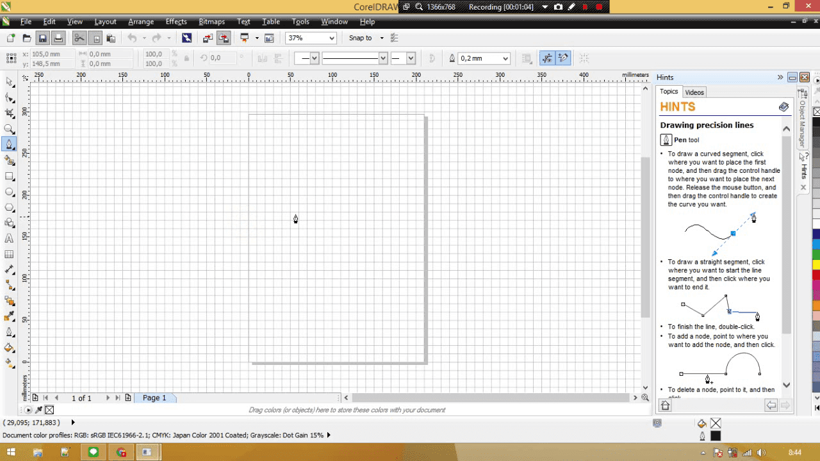This screenshot has width=820, height=461.
Task: Expand the outline width 0,2 mm dropdown
Action: [x=505, y=59]
